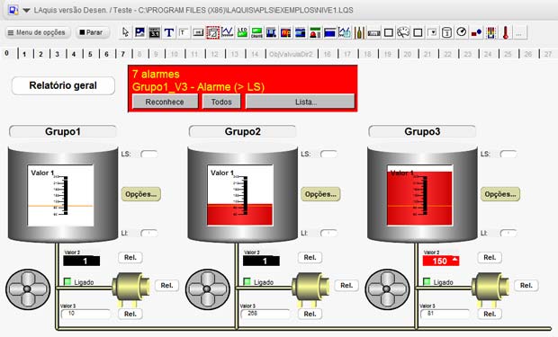
Task: Select the ruler scale tool
Action: pyautogui.click(x=374, y=33)
